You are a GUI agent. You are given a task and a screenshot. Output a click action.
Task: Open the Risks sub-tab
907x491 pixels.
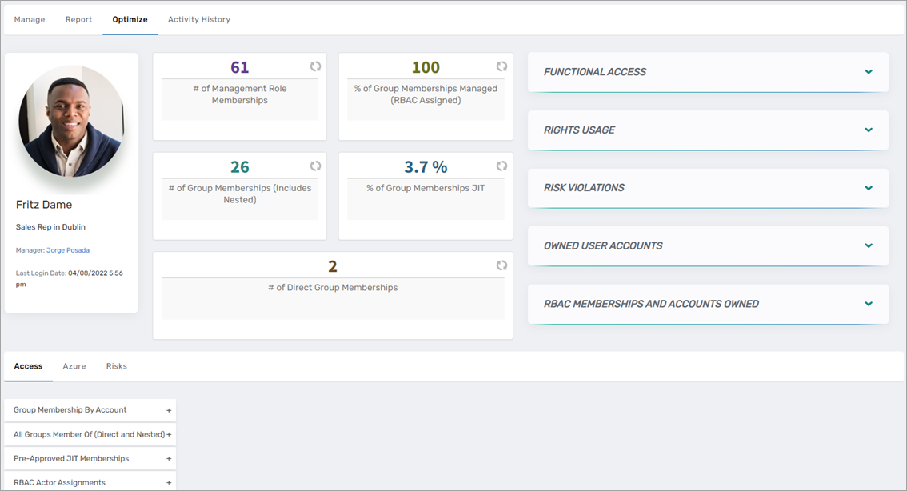coord(117,366)
